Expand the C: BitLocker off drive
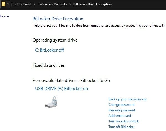 [x=50, y=50]
